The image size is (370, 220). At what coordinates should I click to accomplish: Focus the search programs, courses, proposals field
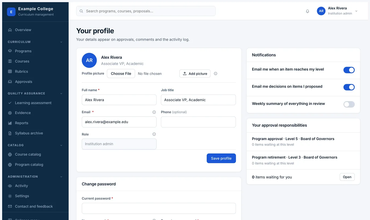(146, 11)
